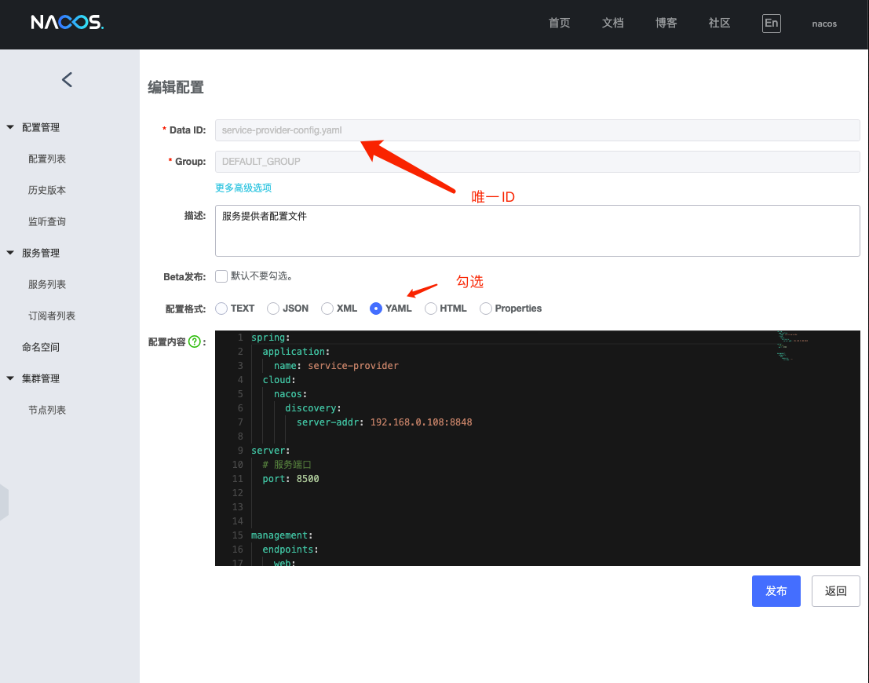
Task: Open 历史版本 in sidebar
Action: tap(47, 190)
